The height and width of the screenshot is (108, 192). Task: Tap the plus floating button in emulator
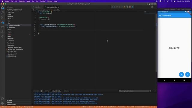[x=181, y=74]
